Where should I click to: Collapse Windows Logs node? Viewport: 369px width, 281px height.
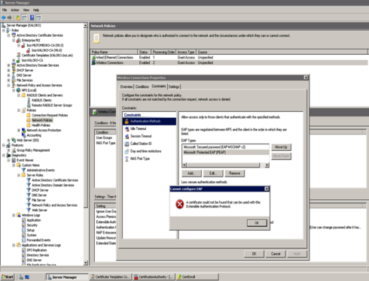[14, 215]
